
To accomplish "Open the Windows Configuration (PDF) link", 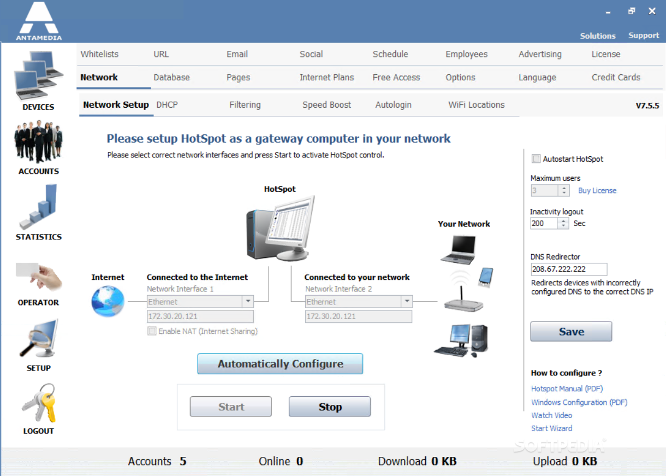I will coord(579,402).
